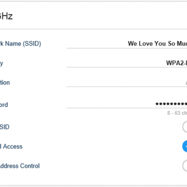Click the Network Name (SSID) label
The height and width of the screenshot is (187, 187).
click(20, 44)
